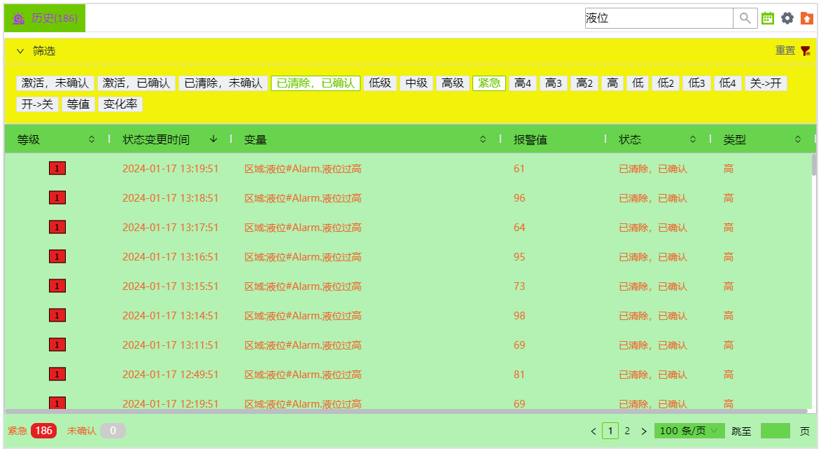Open the green calendar date picker

point(768,18)
